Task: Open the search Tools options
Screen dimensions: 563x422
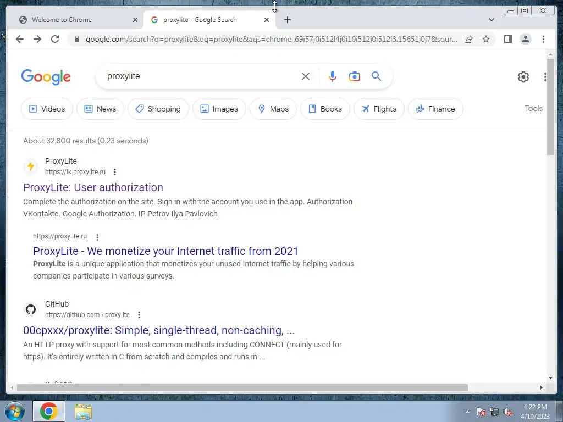Action: tap(533, 108)
